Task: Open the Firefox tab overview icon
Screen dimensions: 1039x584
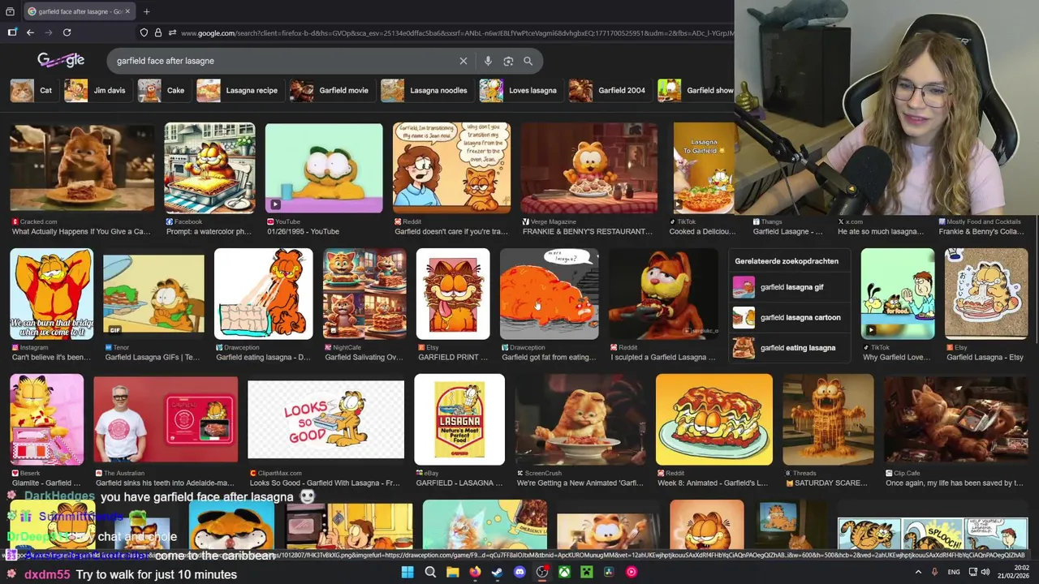Action: tap(11, 11)
